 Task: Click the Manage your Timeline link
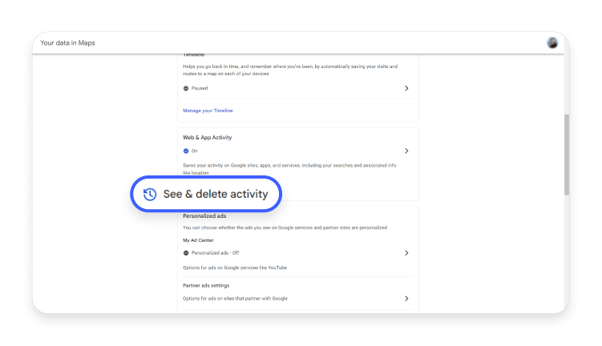[208, 111]
